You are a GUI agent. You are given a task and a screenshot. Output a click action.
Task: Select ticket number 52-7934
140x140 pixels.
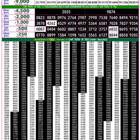point(40,2)
